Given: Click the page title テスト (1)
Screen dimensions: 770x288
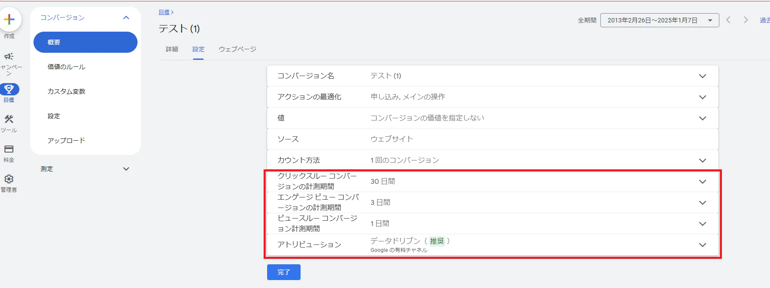Looking at the screenshot, I should (x=179, y=29).
